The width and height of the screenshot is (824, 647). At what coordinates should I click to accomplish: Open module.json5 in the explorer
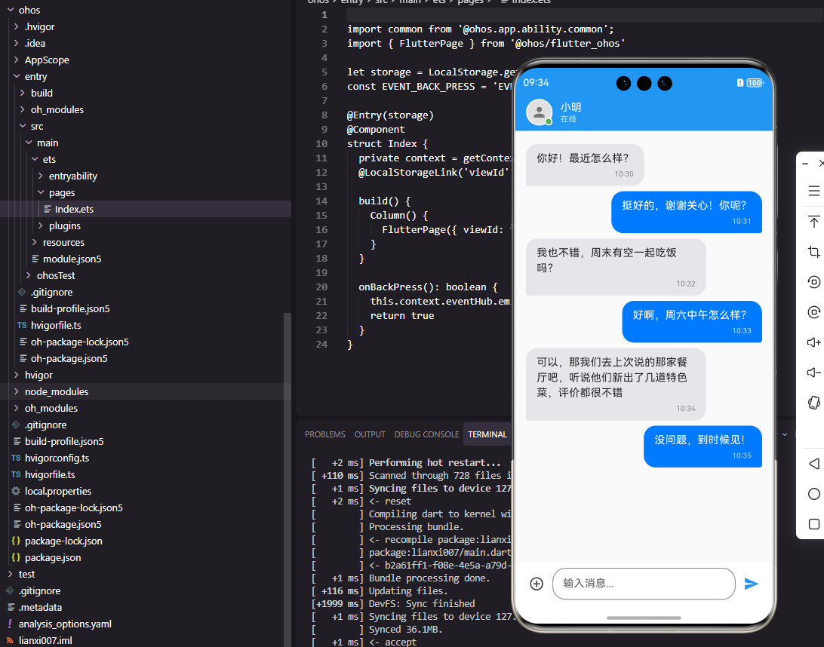click(x=145, y=259)
